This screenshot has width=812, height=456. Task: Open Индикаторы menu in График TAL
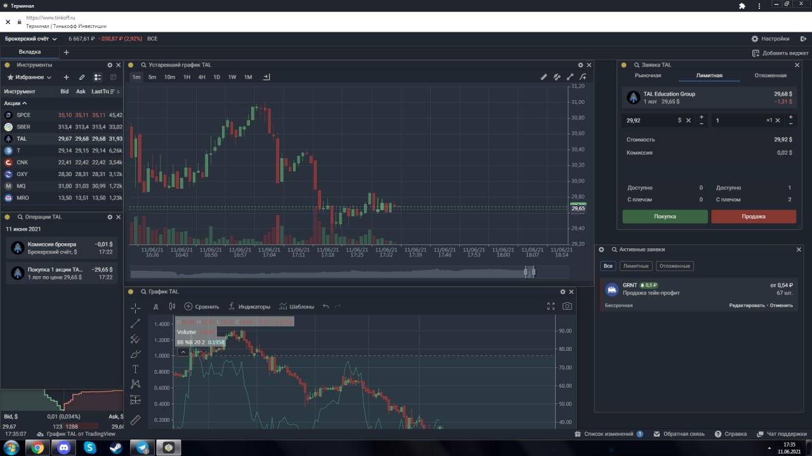click(249, 307)
